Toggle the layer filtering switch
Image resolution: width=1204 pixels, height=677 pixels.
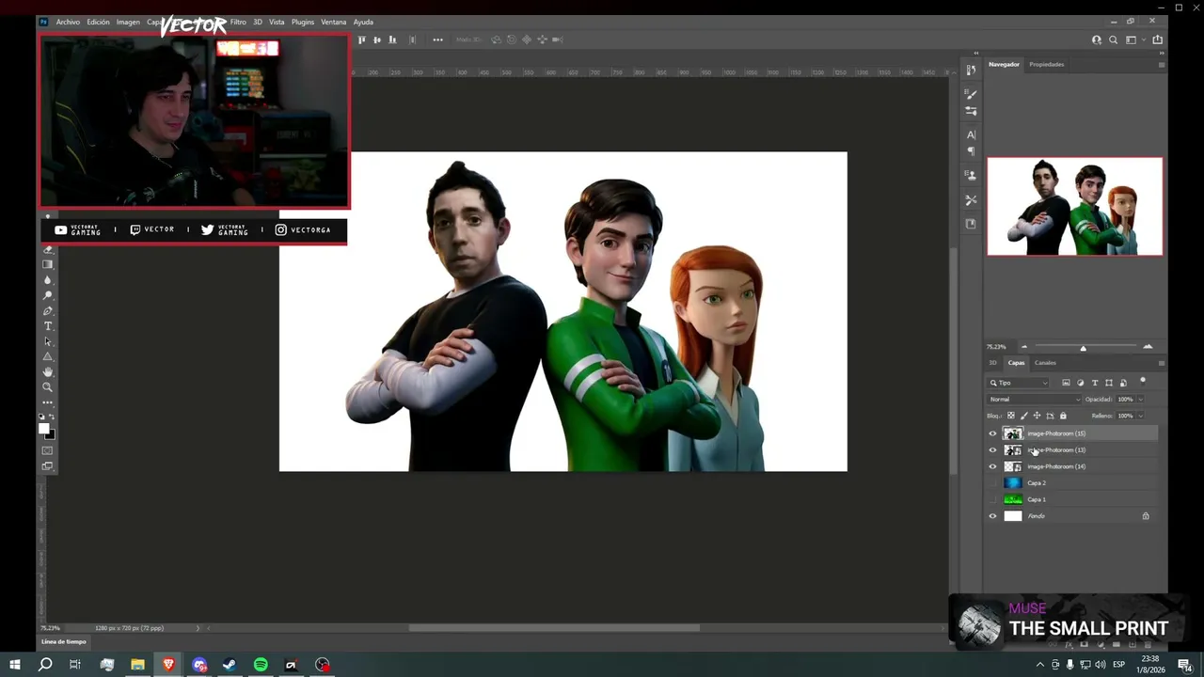point(1143,382)
